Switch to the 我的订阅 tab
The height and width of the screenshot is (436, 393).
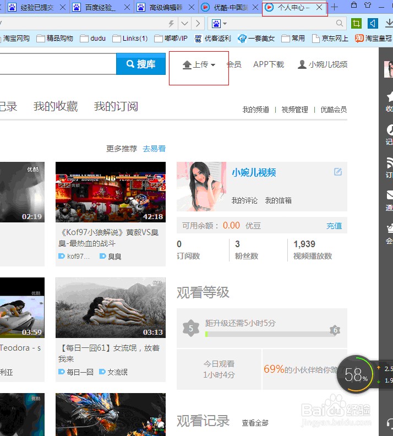tap(116, 106)
